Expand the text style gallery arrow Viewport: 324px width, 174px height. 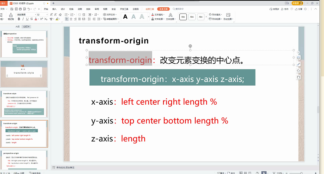click(149, 17)
